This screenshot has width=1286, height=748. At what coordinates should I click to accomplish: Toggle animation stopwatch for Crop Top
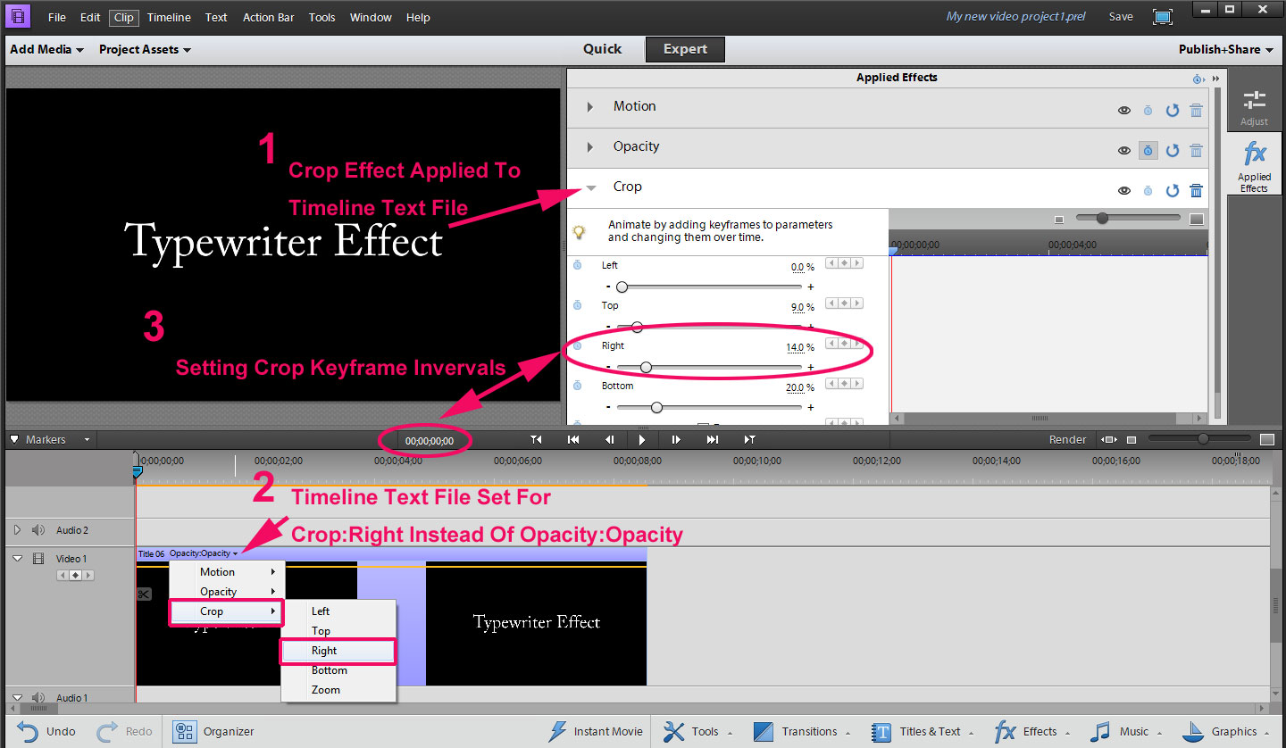tap(577, 306)
